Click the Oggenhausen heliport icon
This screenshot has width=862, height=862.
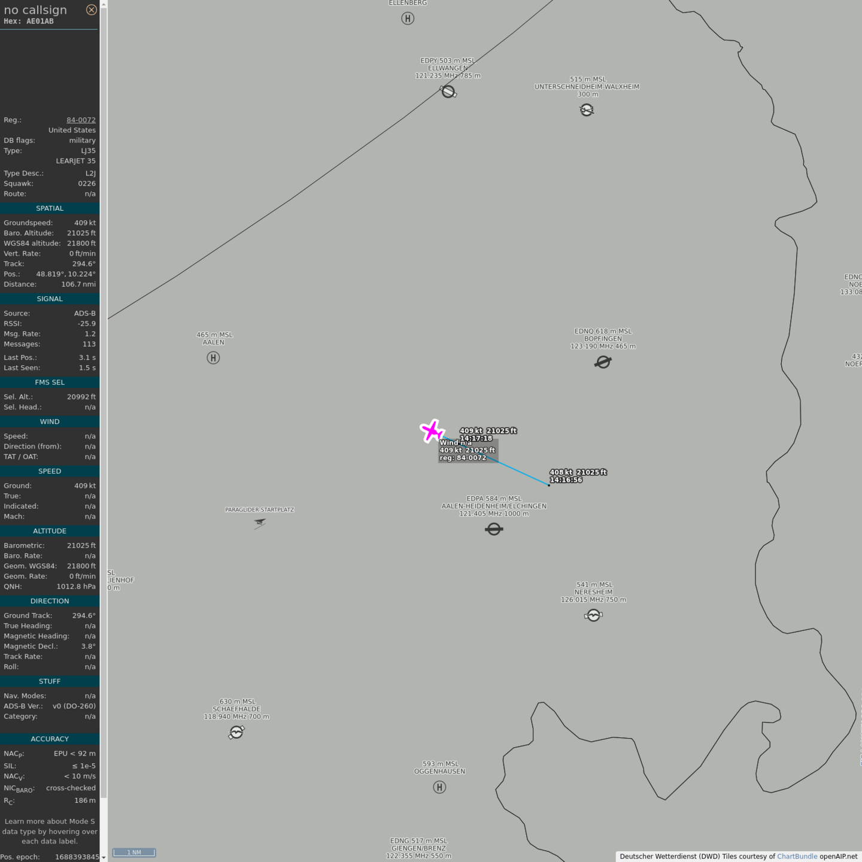click(x=439, y=787)
